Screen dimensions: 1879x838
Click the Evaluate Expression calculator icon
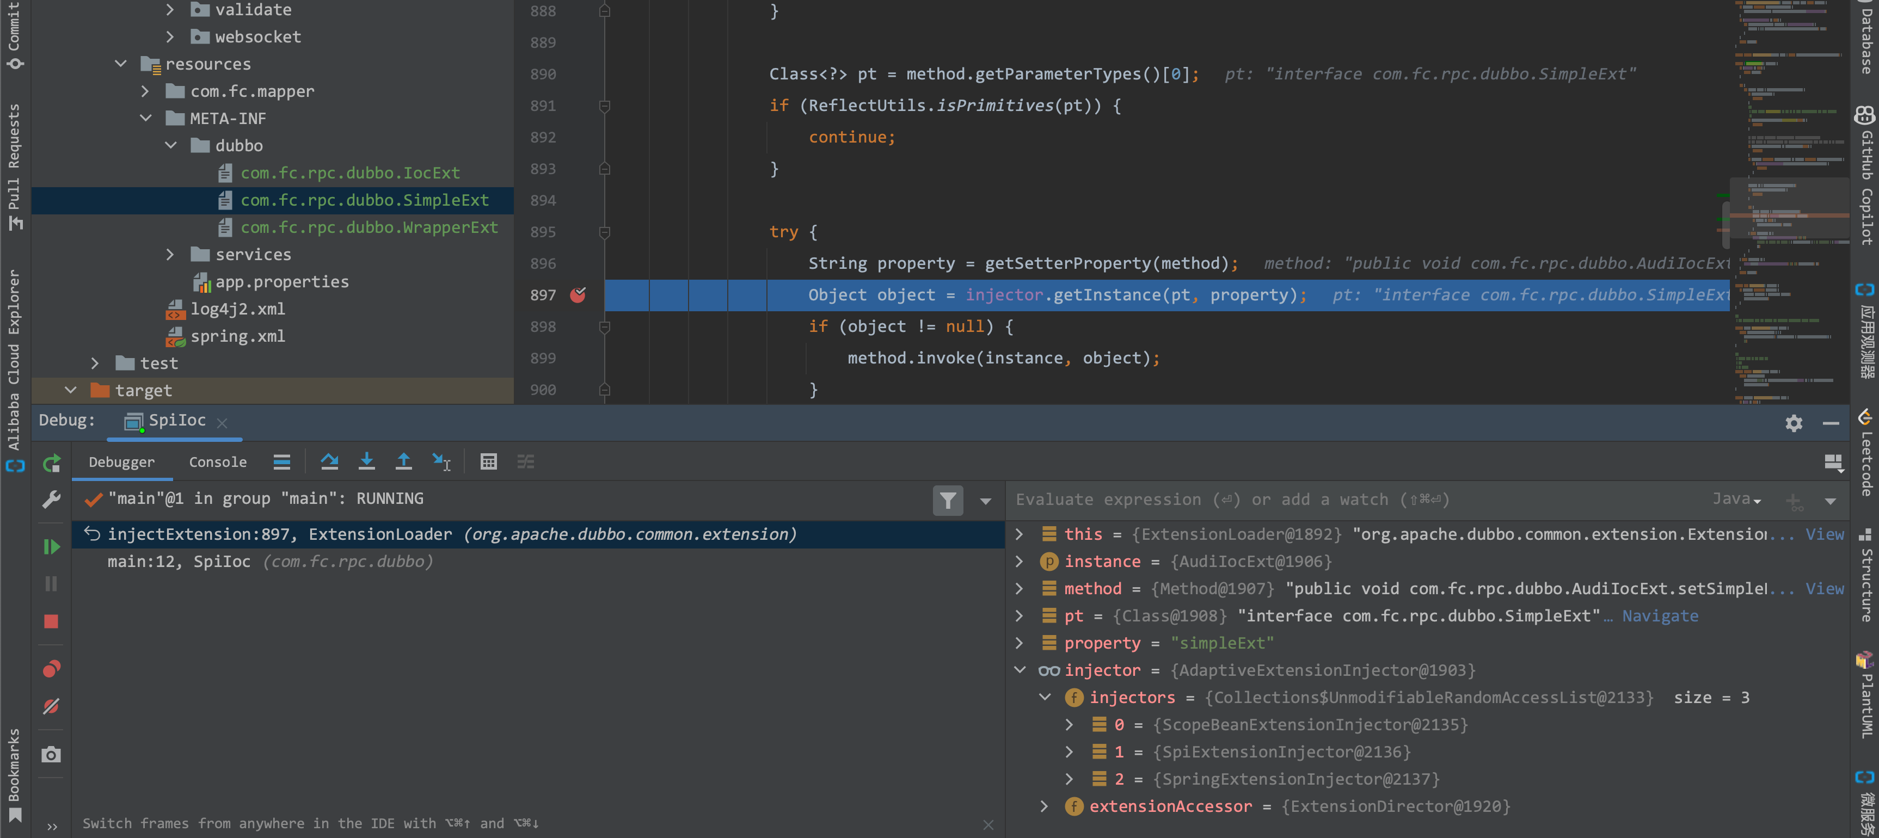489,461
